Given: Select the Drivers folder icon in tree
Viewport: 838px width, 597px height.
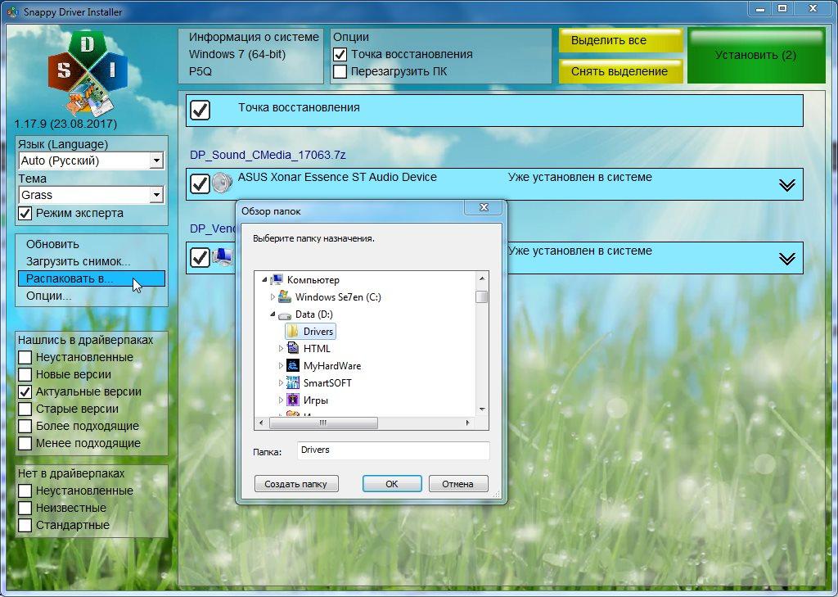Looking at the screenshot, I should (x=292, y=332).
